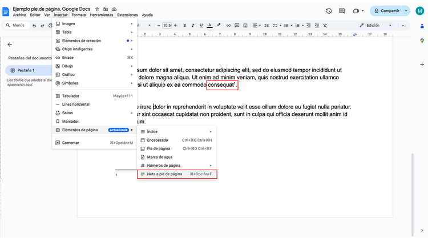Open highlight color pen tool

[x=219, y=25]
